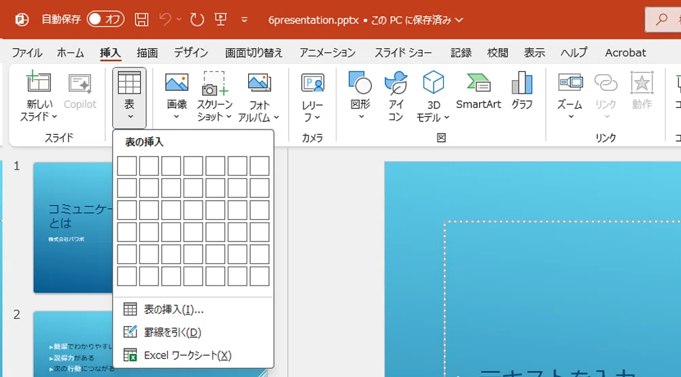Click the top-left cell of table grid
This screenshot has width=681, height=377.
[x=127, y=166]
